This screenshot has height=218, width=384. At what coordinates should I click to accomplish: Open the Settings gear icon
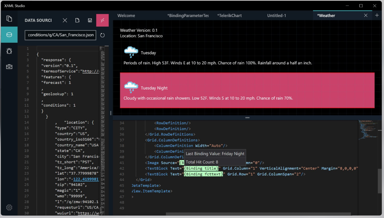tap(9, 207)
